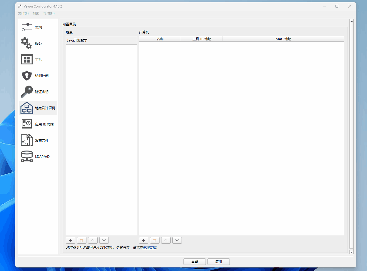The image size is (367, 271).
Task: Click the Veyon Configurator title bar icon
Action: 20,6
